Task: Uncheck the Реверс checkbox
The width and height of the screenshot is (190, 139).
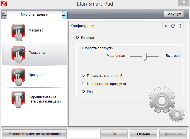Action: click(84, 92)
